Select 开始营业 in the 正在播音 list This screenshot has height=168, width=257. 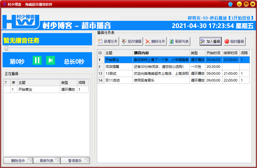click(46, 89)
